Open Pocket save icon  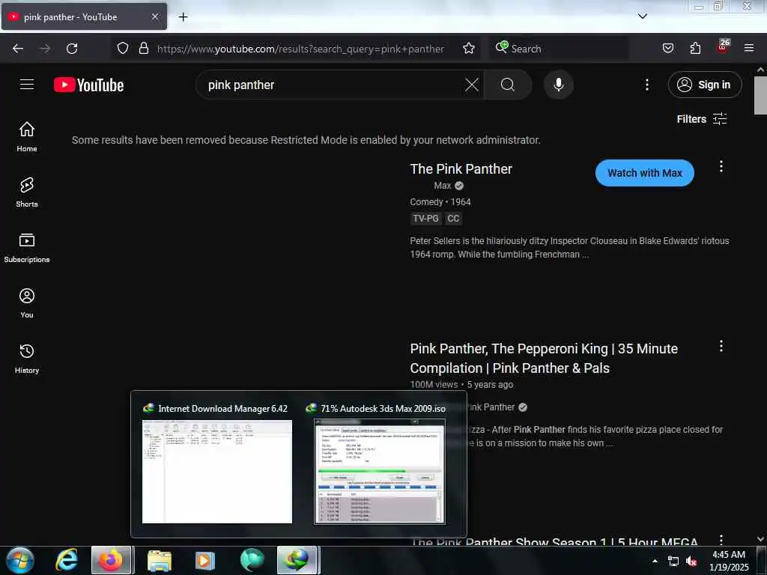click(x=667, y=49)
